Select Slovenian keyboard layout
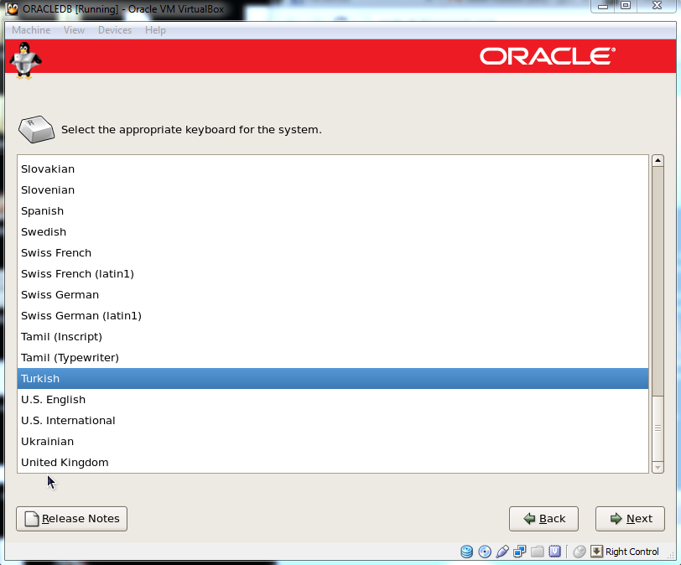 333,189
